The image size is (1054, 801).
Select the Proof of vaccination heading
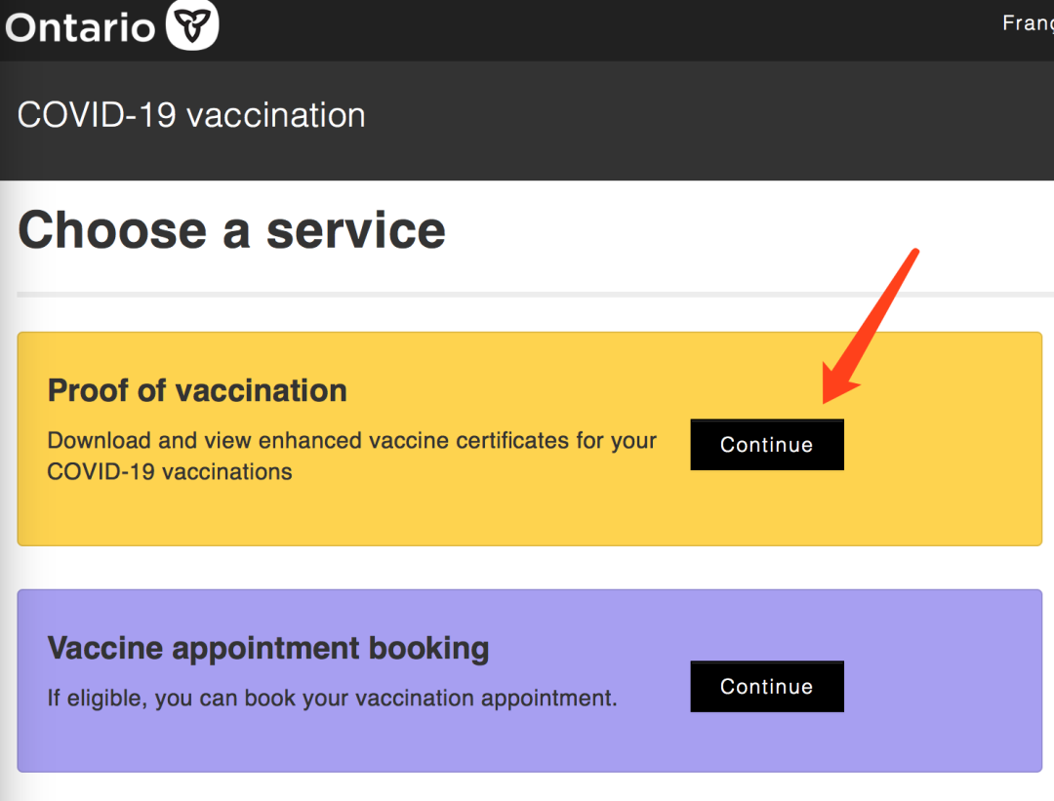pos(197,390)
